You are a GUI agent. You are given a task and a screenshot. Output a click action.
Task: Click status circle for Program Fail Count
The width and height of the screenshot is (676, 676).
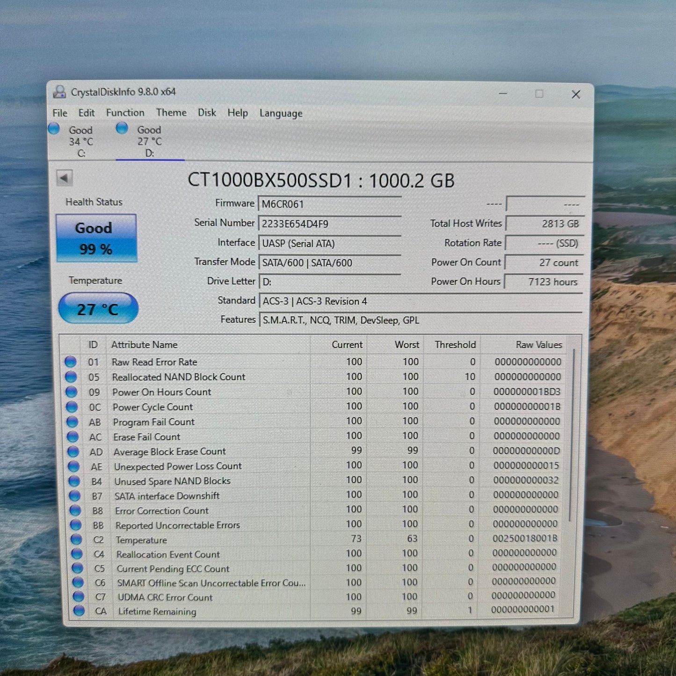72,422
